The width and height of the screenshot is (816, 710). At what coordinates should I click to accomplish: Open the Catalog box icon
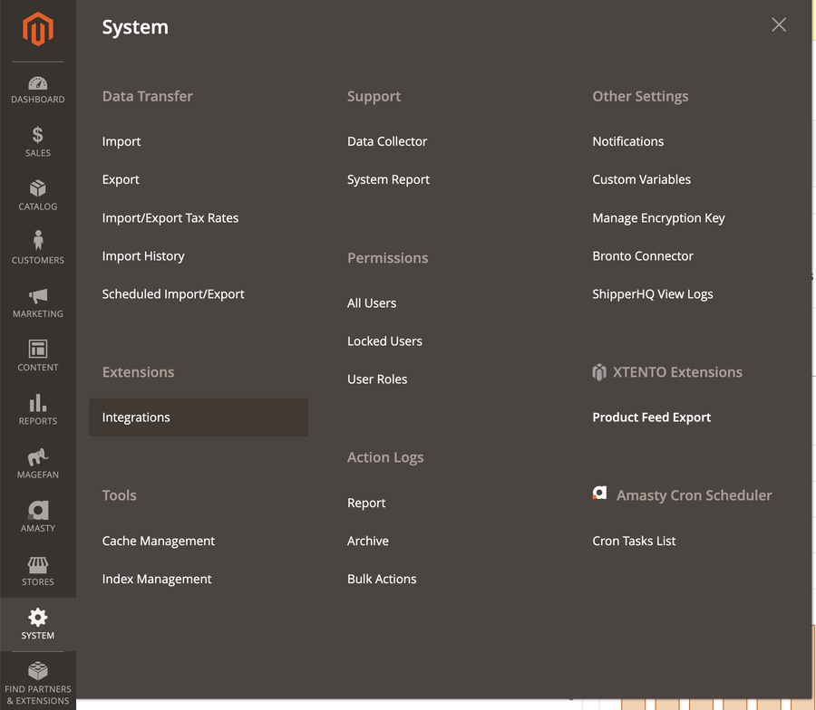click(38, 188)
